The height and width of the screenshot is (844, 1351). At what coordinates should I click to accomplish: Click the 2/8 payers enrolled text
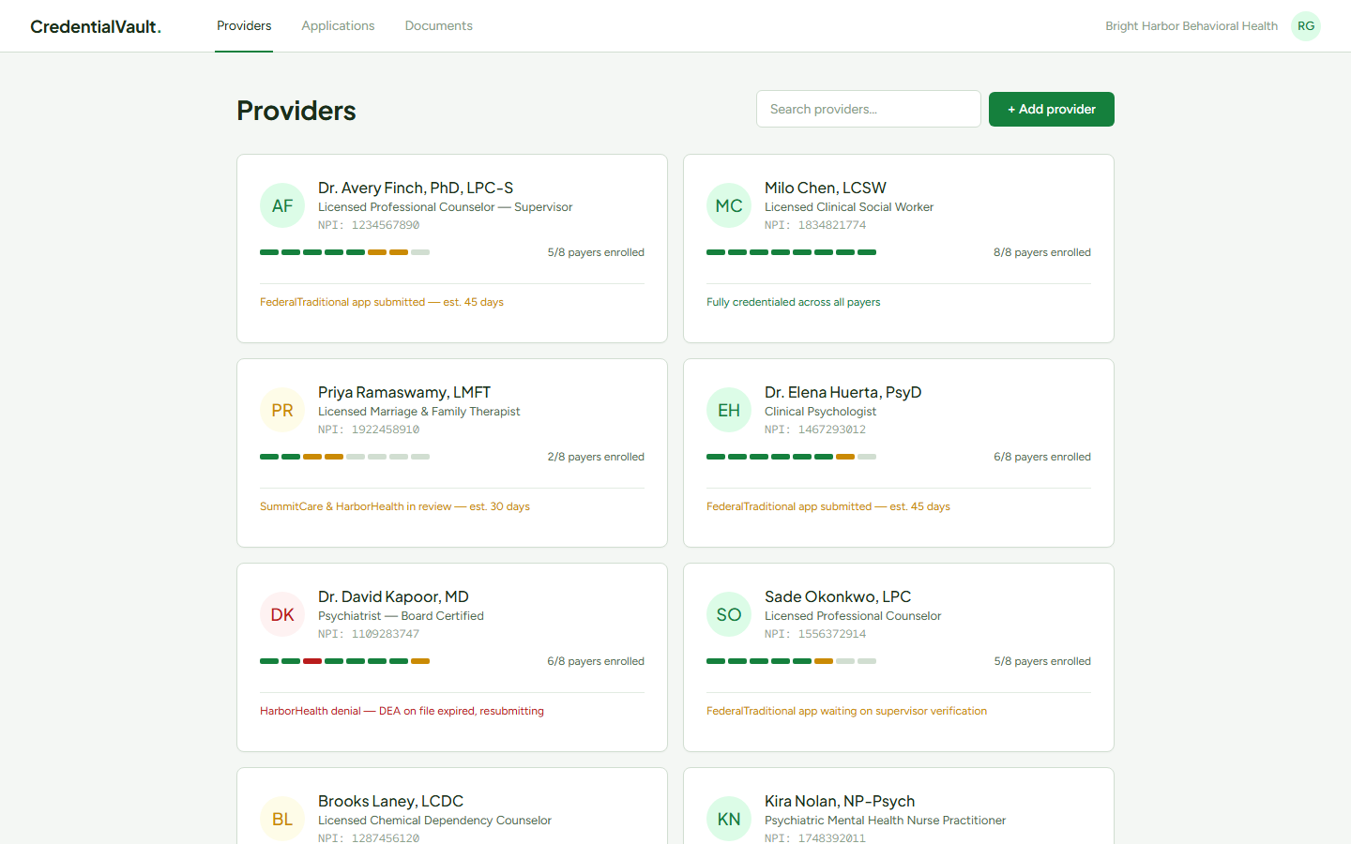[x=596, y=457]
